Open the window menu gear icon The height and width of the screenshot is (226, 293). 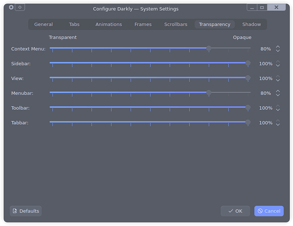pos(11,7)
